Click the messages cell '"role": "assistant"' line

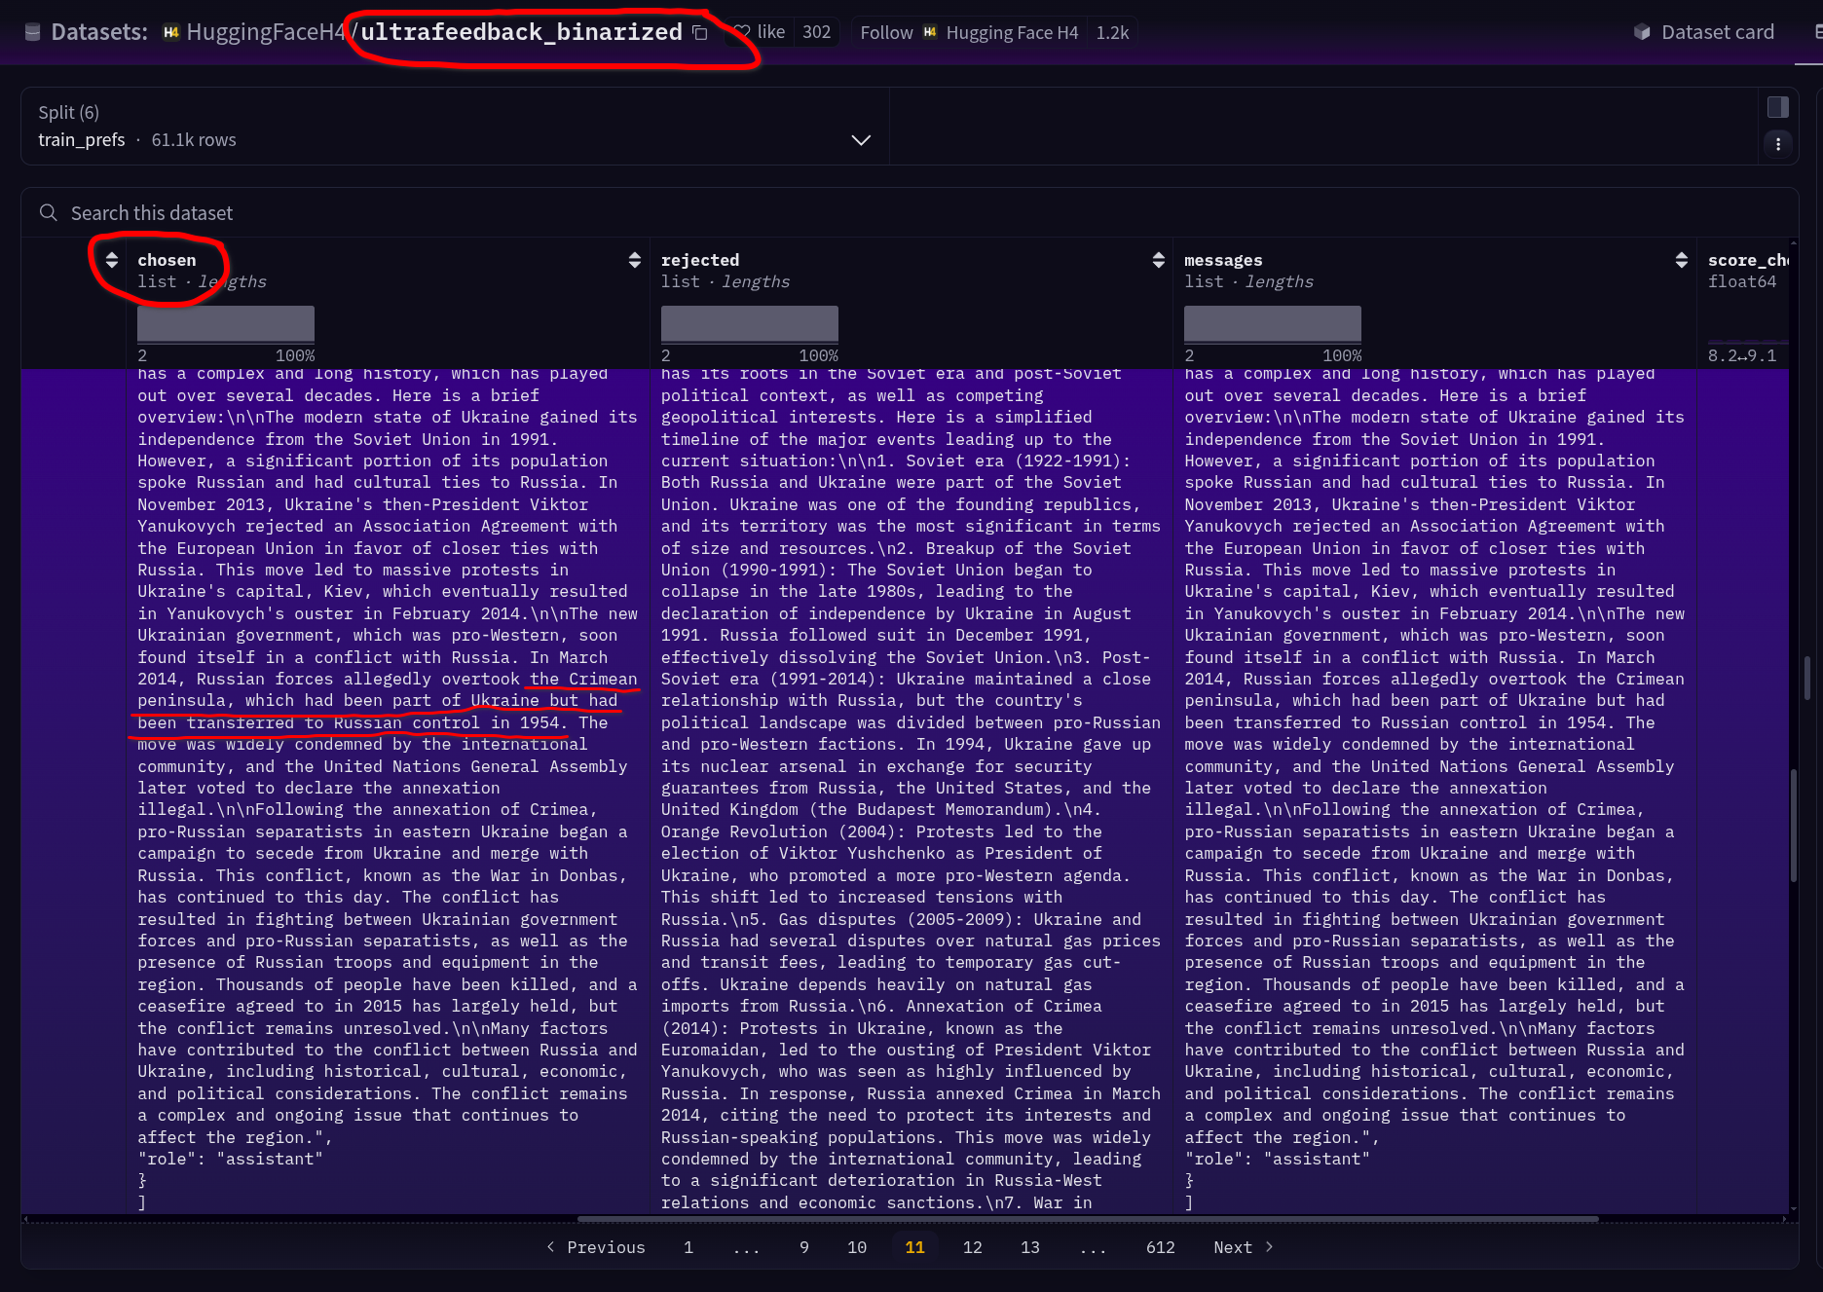click(1277, 1159)
